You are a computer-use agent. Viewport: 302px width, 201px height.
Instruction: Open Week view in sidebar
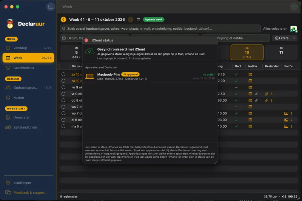click(28, 58)
